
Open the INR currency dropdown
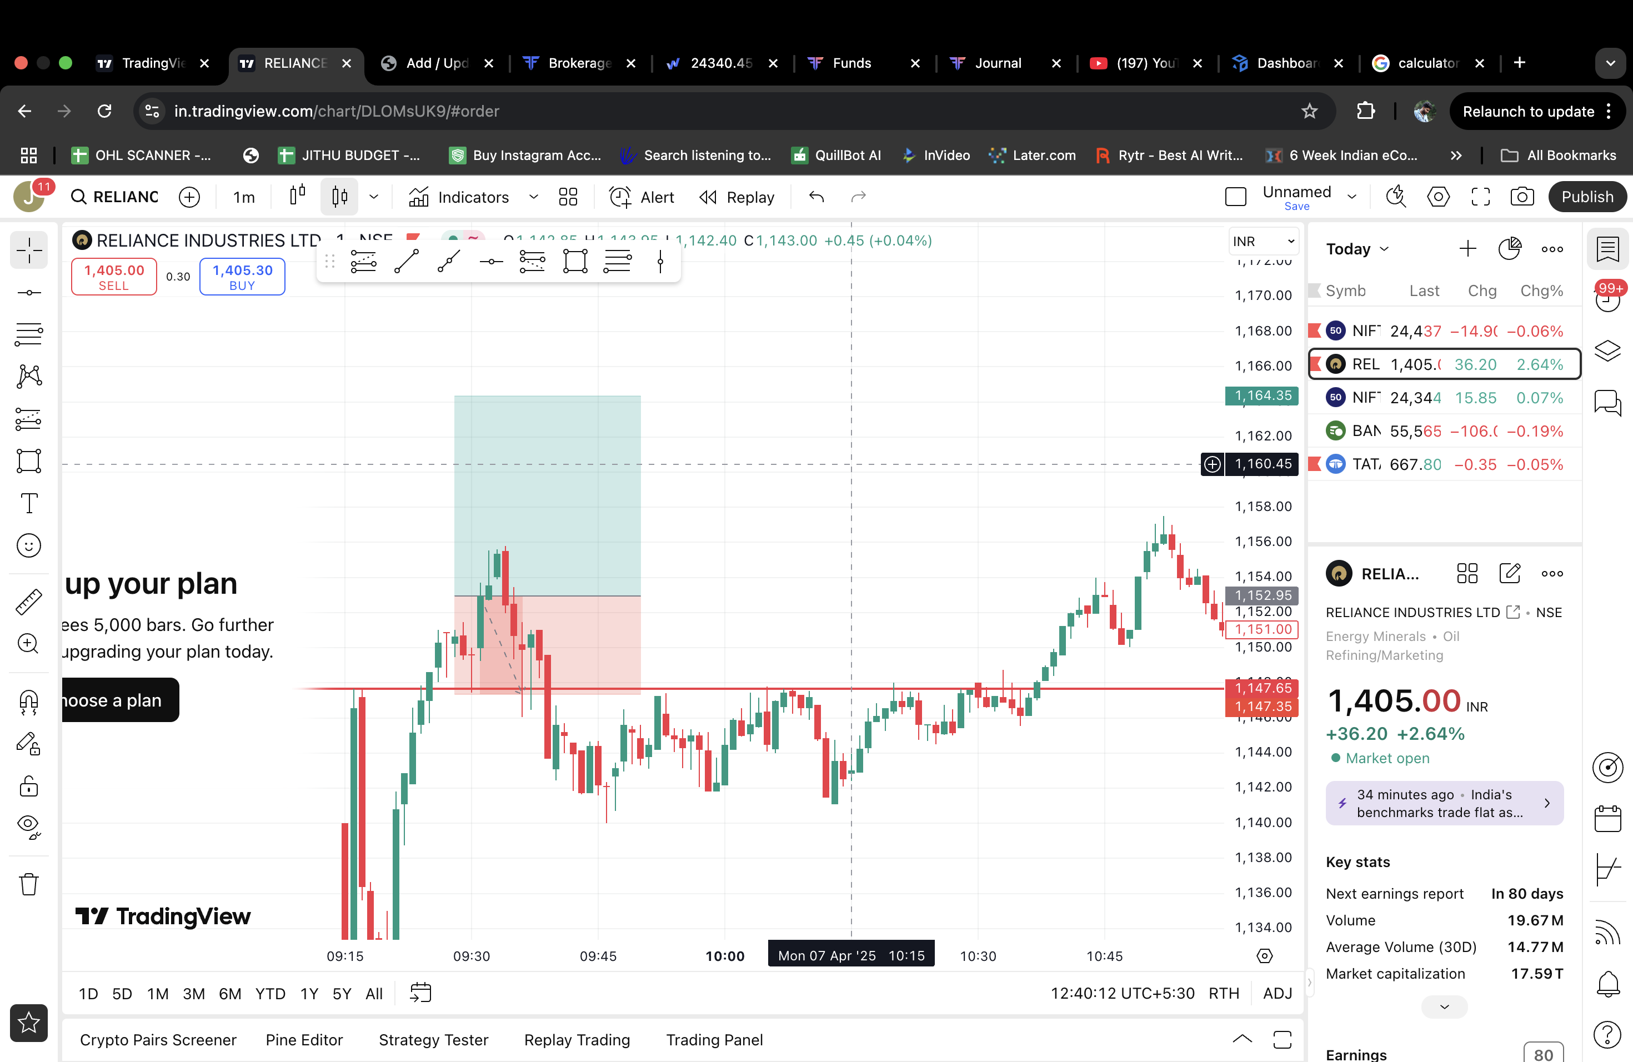pyautogui.click(x=1263, y=242)
